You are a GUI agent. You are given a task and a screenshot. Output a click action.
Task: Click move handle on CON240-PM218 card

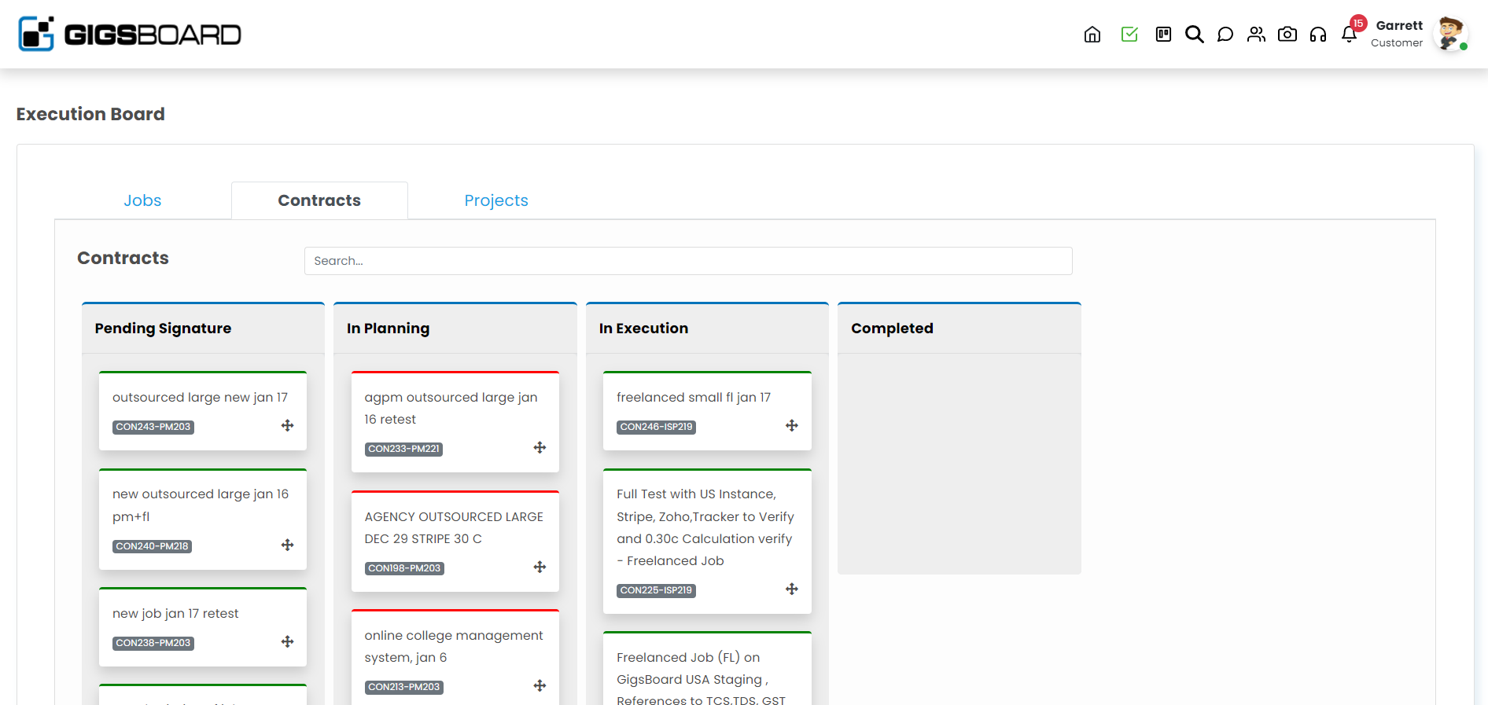click(x=288, y=545)
